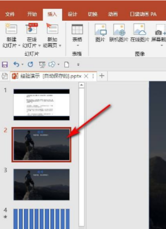Open the Pocket Animation (口袋动画 PA) tab
Screen dimensions: 166x229
pyautogui.click(x=143, y=14)
